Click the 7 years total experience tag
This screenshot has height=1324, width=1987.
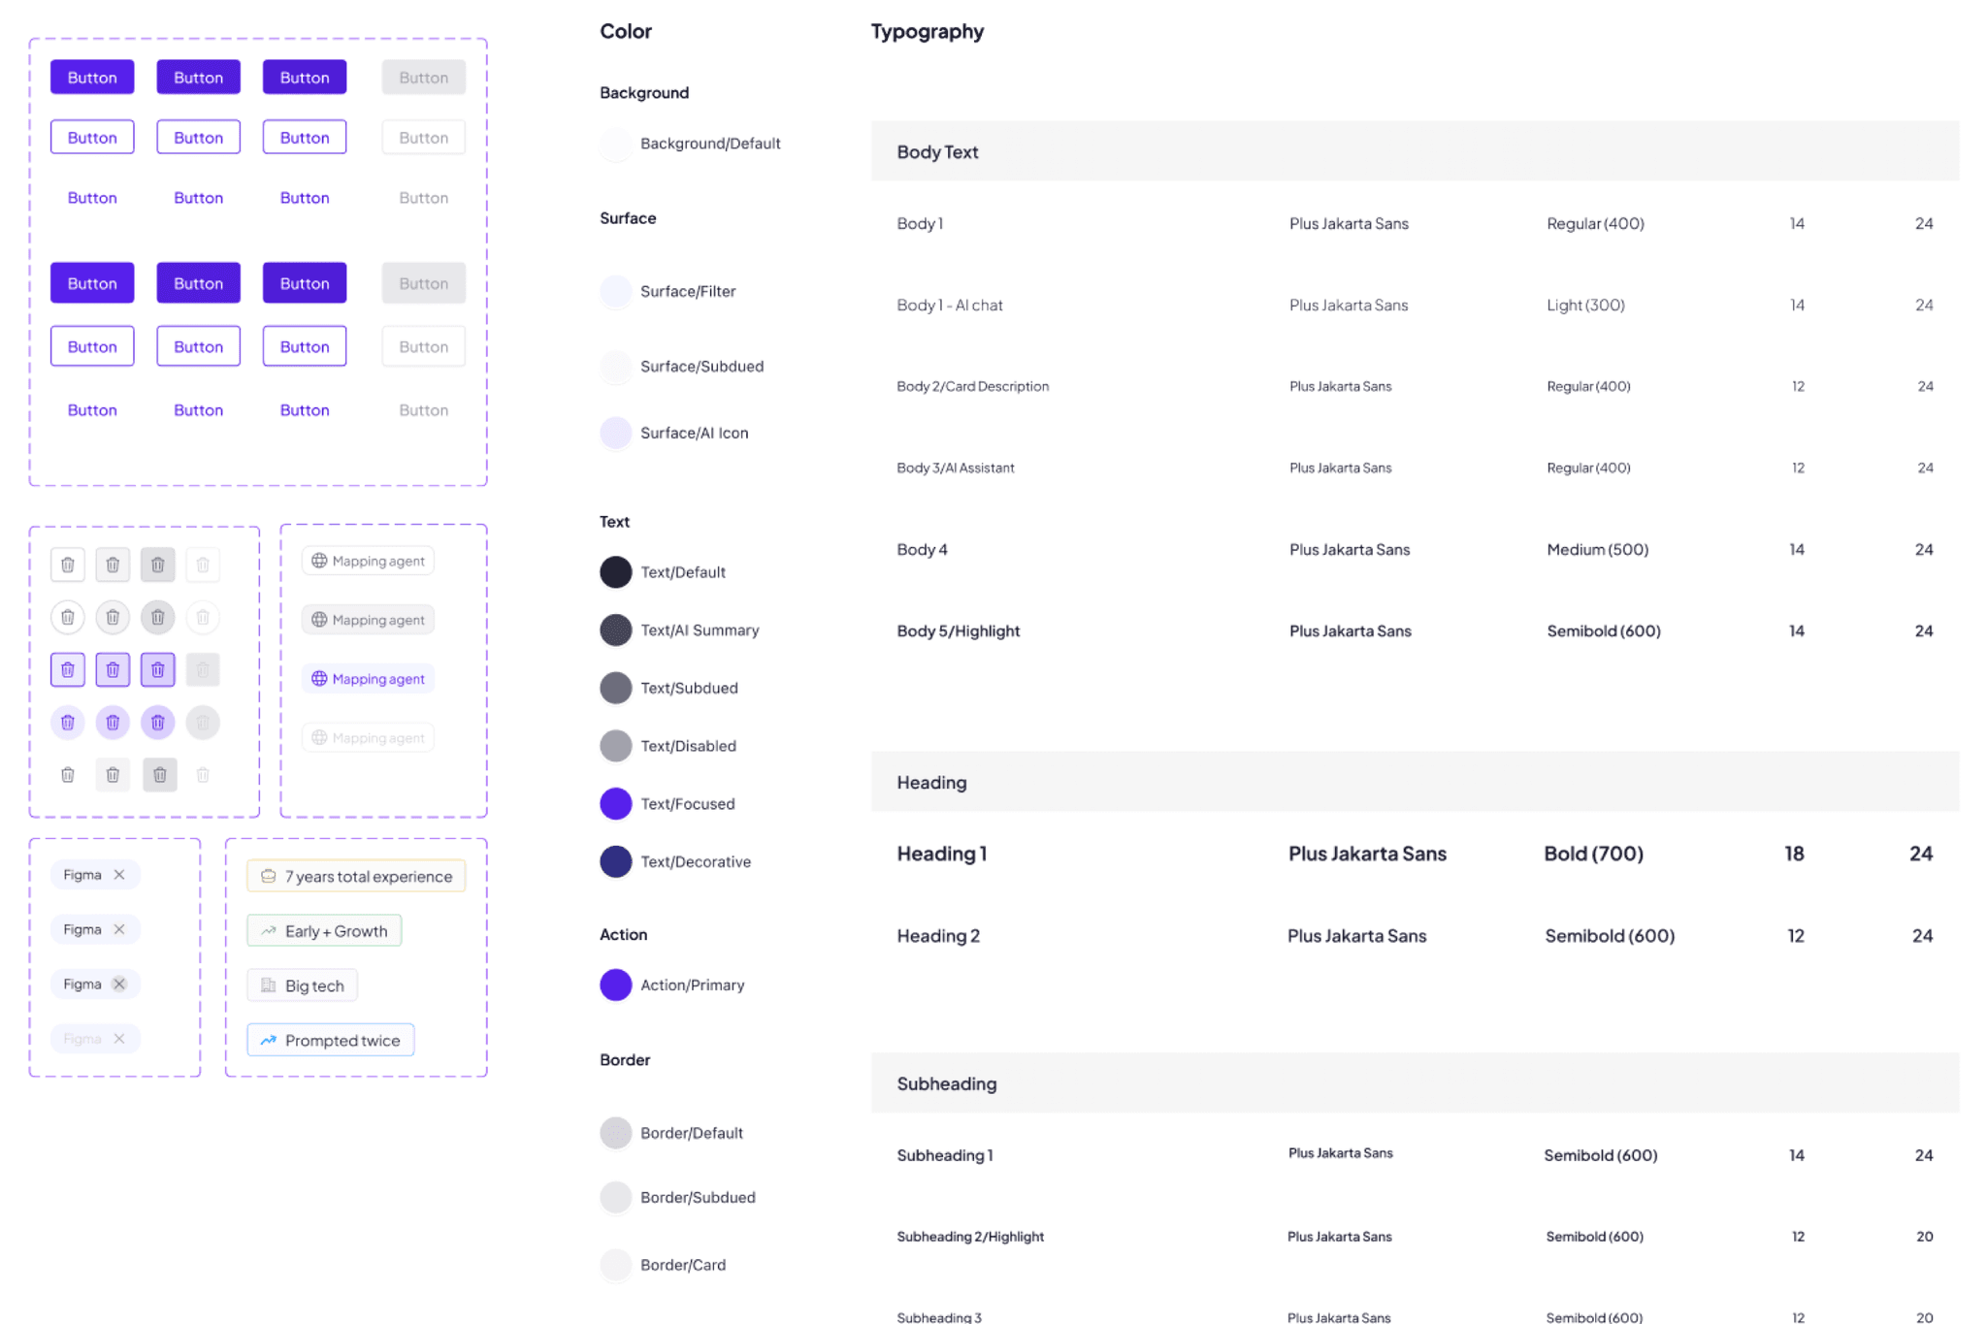click(356, 876)
